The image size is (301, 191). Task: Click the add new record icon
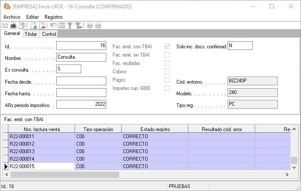point(34,26)
